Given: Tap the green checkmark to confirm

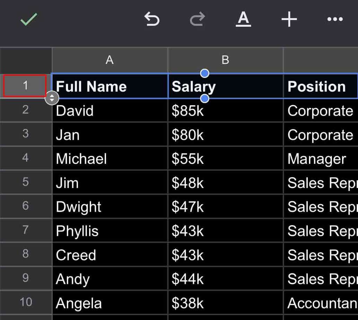Looking at the screenshot, I should [x=28, y=19].
